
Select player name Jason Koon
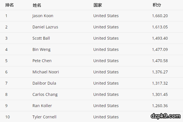tap(43, 16)
